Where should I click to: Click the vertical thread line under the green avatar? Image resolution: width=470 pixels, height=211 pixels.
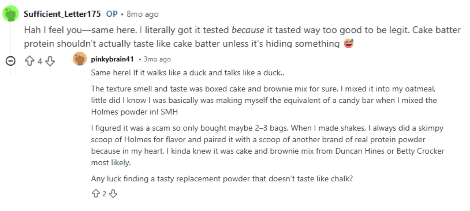click(x=10, y=38)
